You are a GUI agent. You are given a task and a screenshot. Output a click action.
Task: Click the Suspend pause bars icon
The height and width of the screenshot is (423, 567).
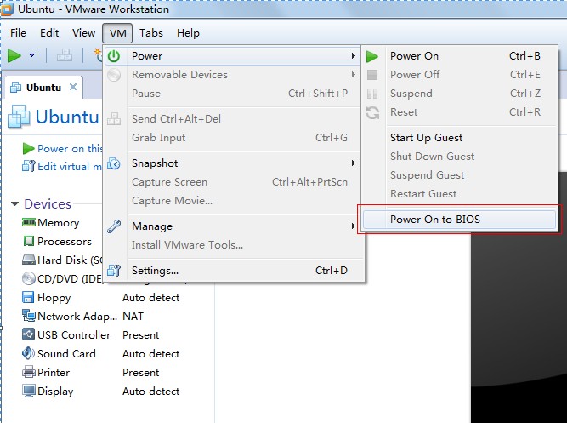pyautogui.click(x=372, y=94)
